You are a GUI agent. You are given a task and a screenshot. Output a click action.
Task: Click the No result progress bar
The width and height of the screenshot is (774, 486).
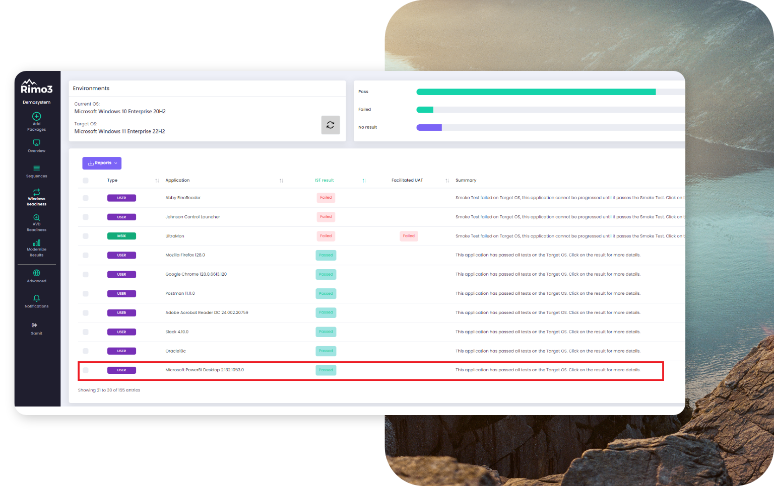click(x=550, y=127)
